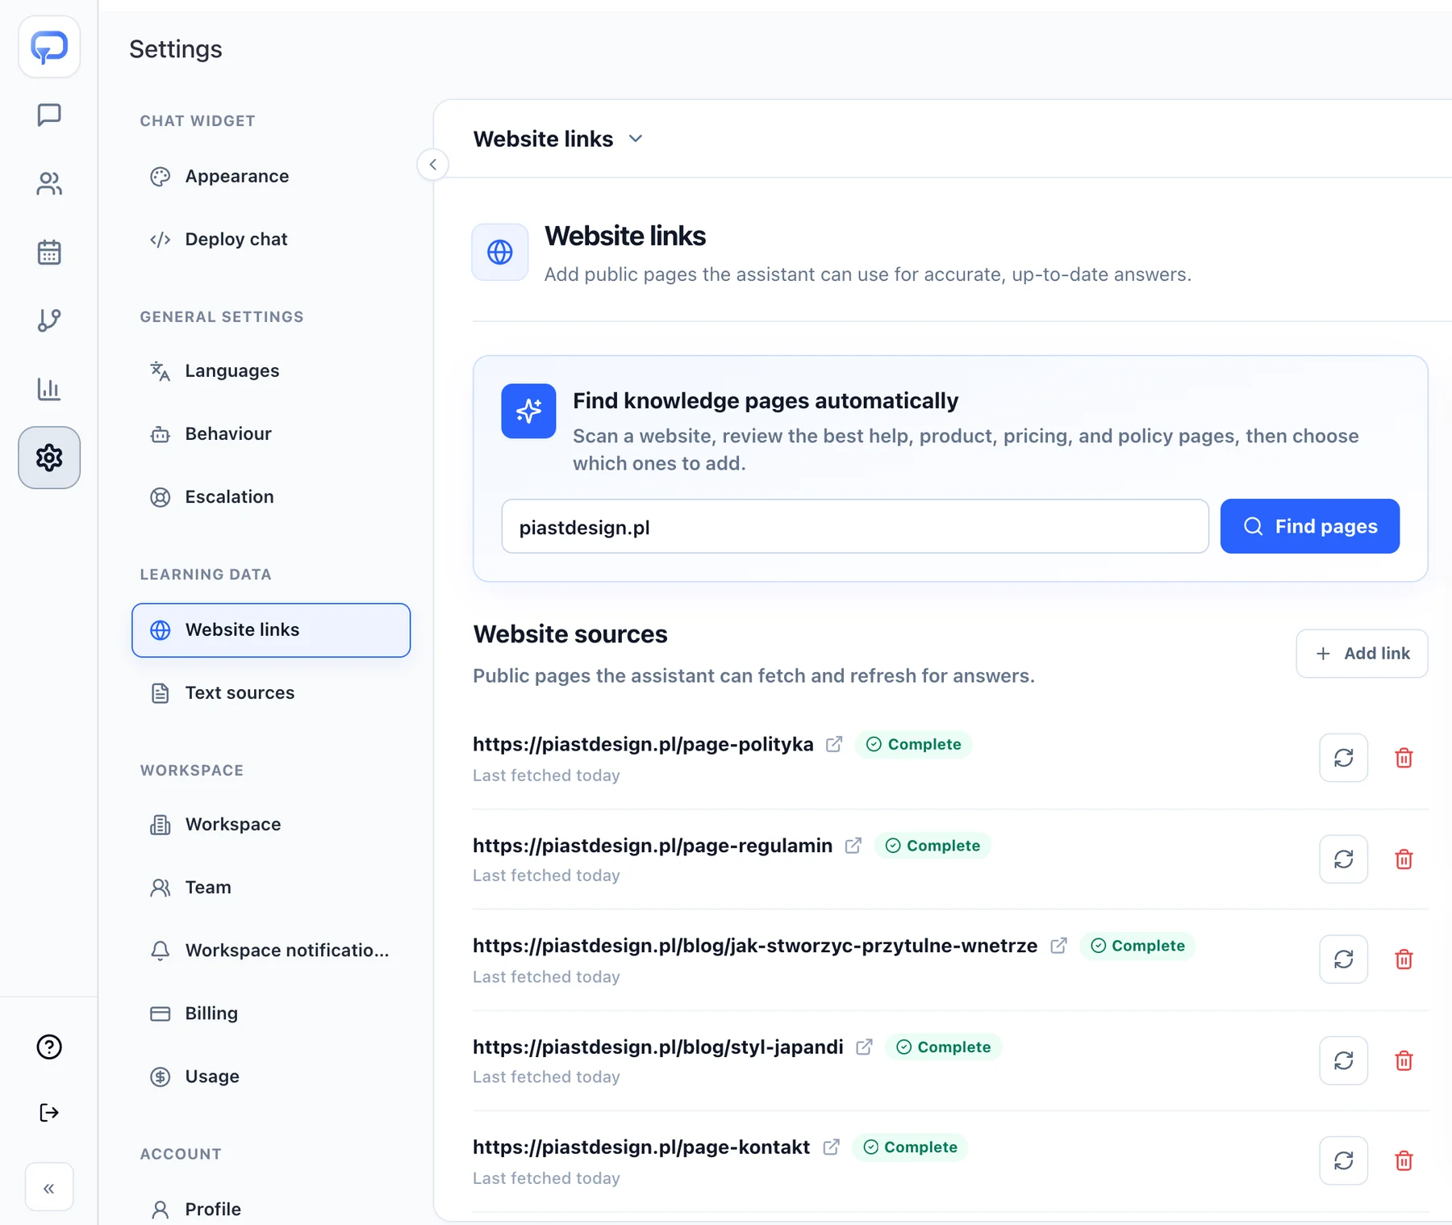
Task: Collapse the sidebar with double chevron button
Action: pos(49,1187)
